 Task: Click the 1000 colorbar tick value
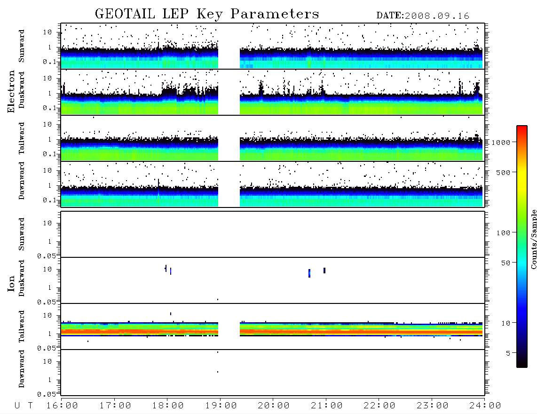point(501,143)
